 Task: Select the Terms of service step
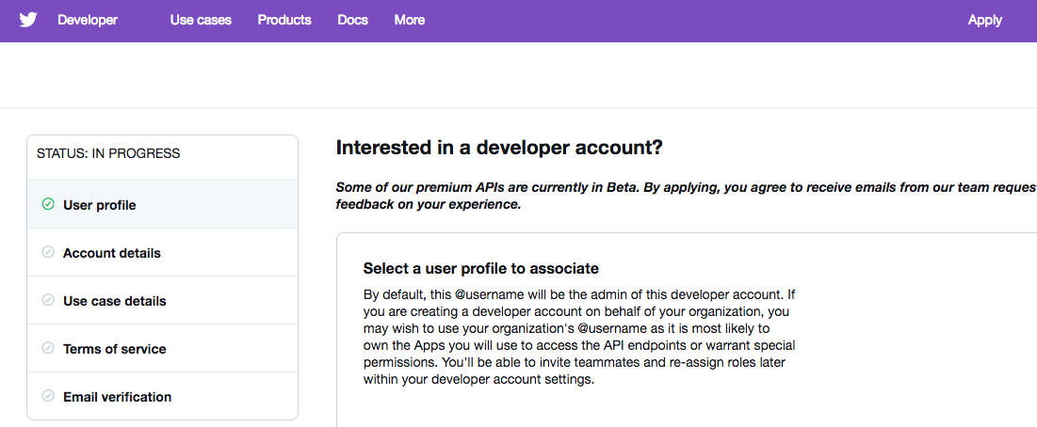click(163, 348)
